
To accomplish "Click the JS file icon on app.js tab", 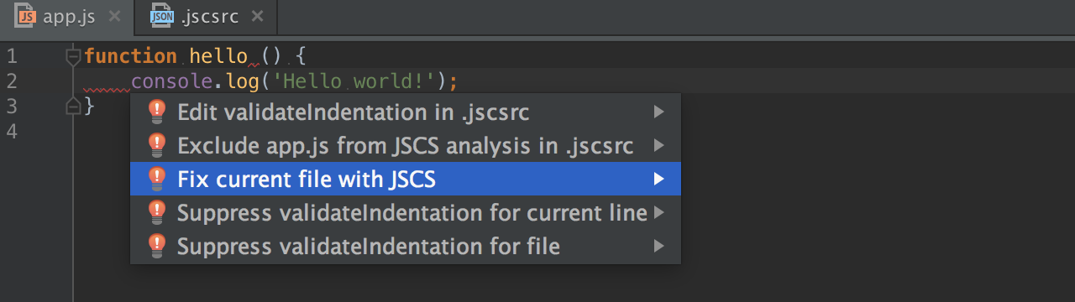I will click(25, 15).
